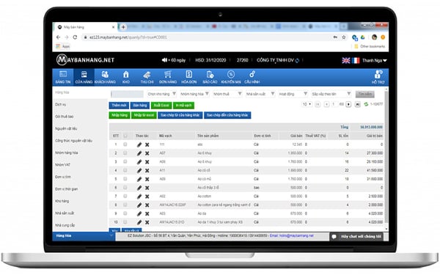Edit row 1 with the pencil icon
Image resolution: width=440 pixels, height=275 pixels.
[139, 144]
